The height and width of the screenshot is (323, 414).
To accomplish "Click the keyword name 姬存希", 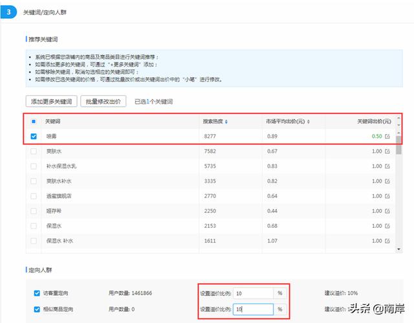I will pyautogui.click(x=54, y=211).
